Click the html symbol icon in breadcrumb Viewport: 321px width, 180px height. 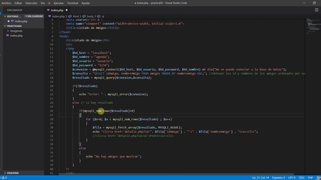pos(70,16)
